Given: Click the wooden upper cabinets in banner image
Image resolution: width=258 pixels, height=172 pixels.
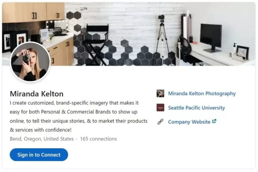Looking at the screenshot, I should click(x=34, y=12).
